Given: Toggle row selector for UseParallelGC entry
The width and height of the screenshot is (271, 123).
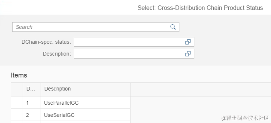Looking at the screenshot, I should coord(17,103).
